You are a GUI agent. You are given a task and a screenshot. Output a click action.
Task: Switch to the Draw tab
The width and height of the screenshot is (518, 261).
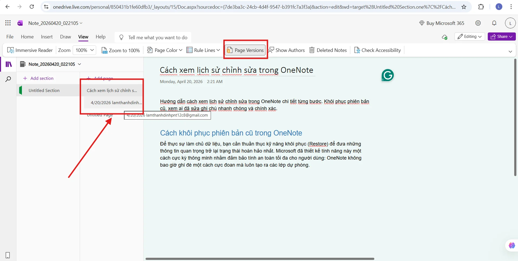tap(65, 37)
